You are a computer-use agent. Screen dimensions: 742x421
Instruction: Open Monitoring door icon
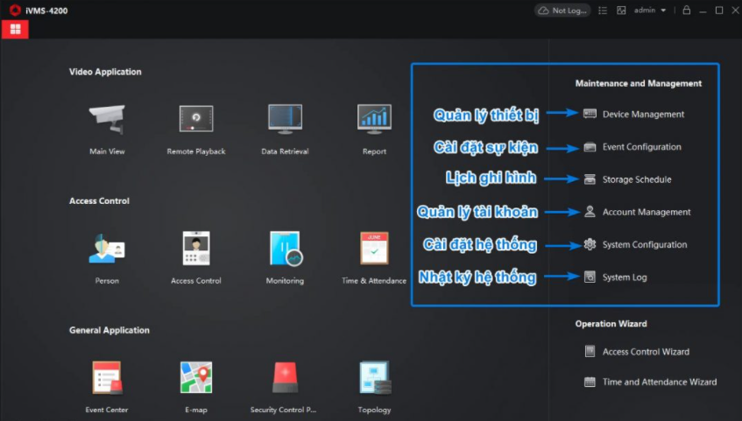pos(286,249)
